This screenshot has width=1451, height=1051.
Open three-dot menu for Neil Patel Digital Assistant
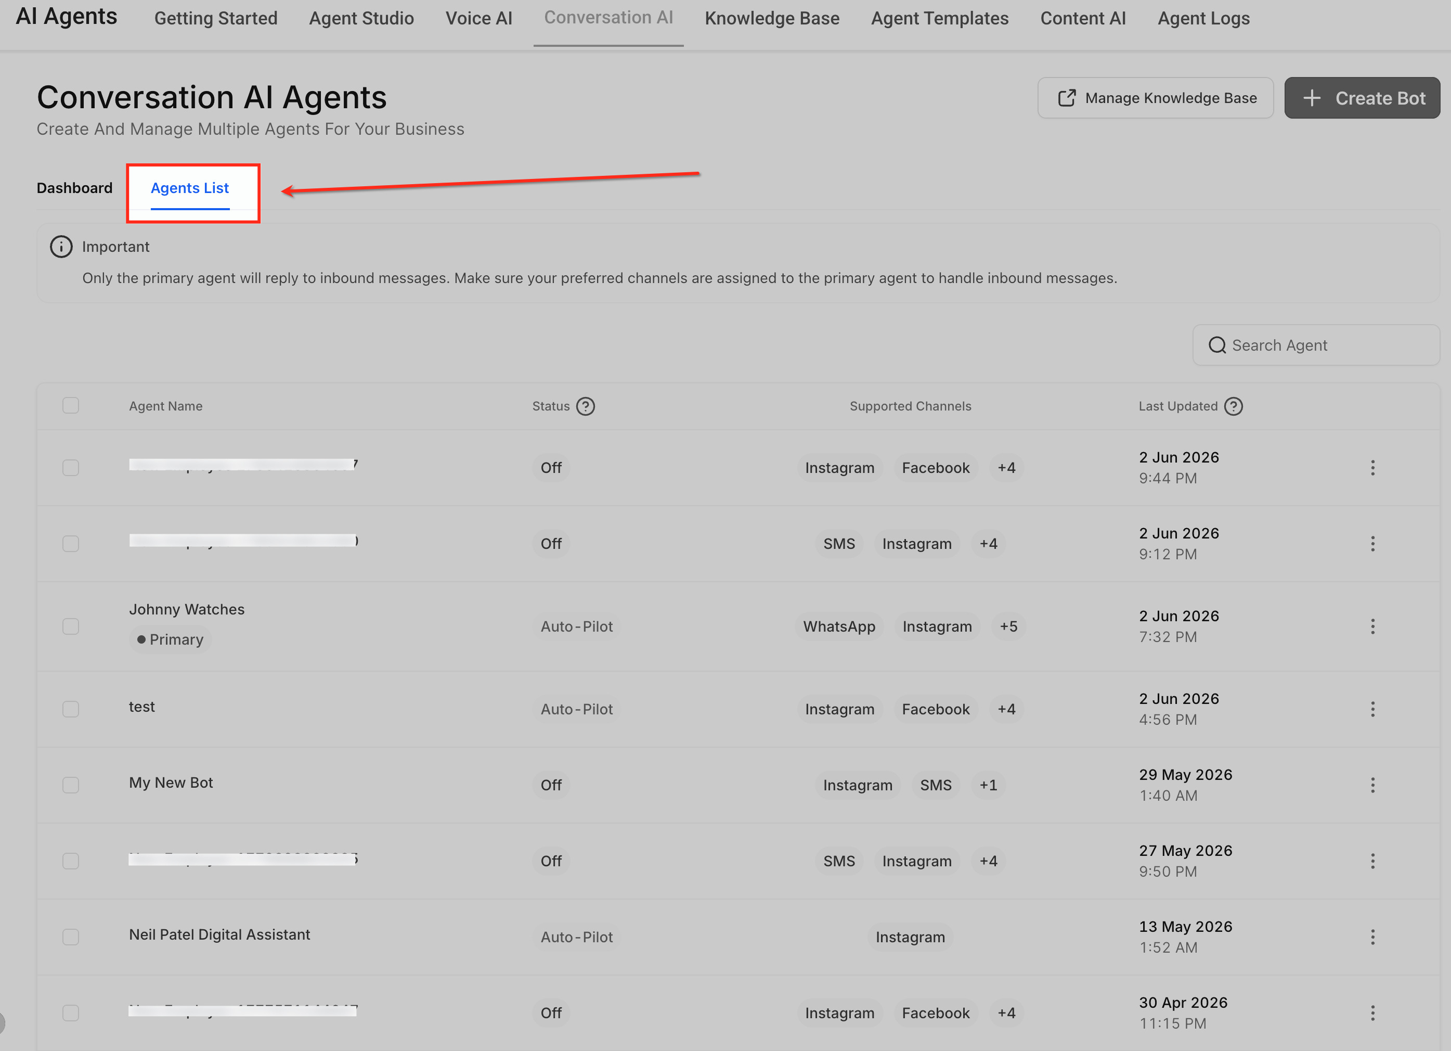1372,937
